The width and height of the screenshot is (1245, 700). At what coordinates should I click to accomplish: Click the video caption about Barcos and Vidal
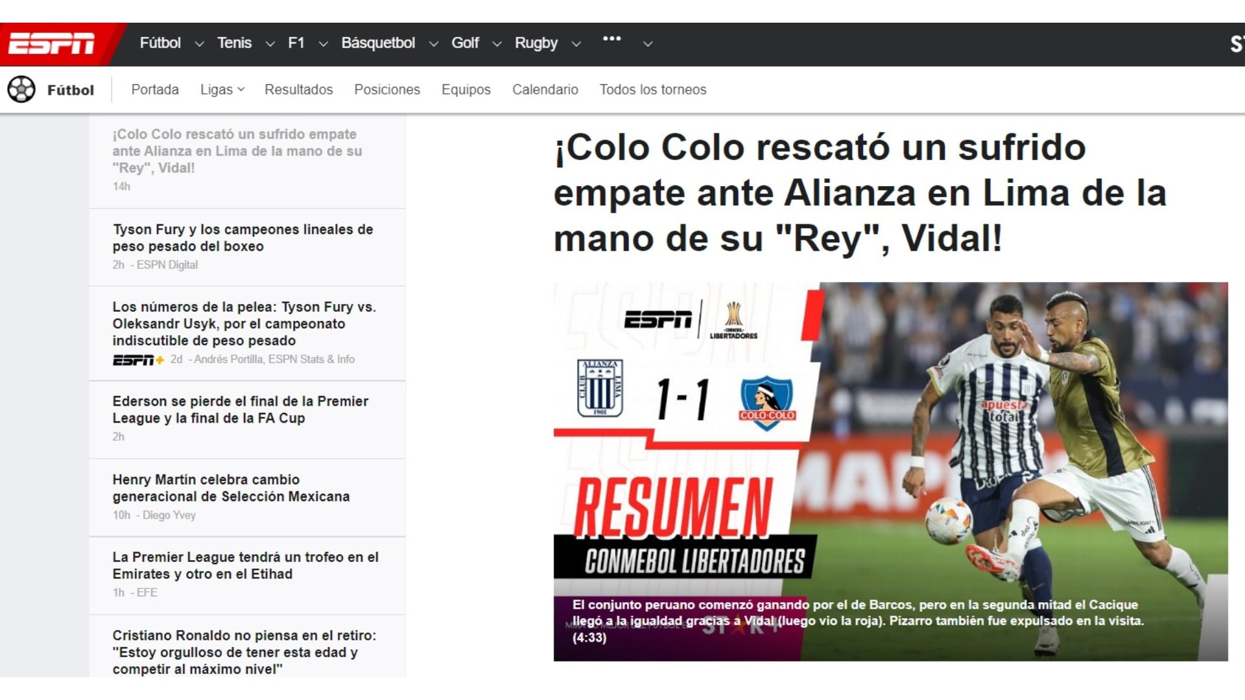pos(858,621)
